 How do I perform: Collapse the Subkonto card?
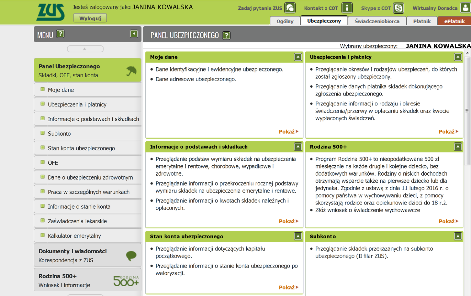coord(458,236)
